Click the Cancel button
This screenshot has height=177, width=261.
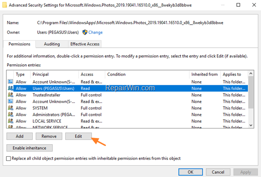218,172
